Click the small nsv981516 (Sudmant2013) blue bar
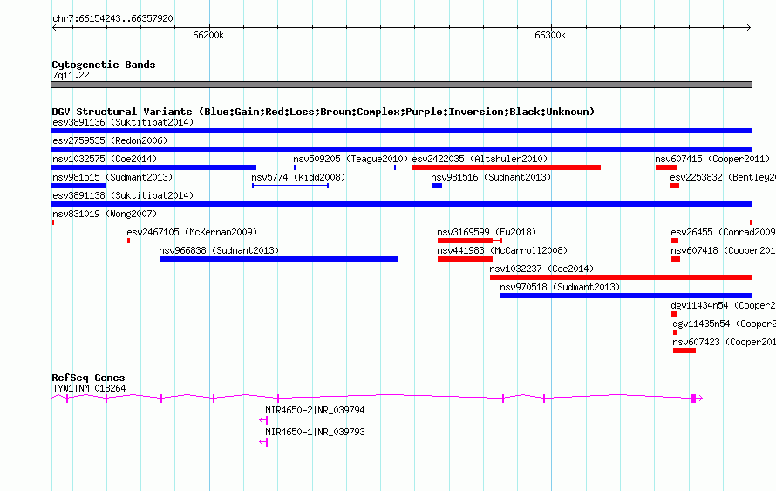Image resolution: width=776 pixels, height=491 pixels. (x=437, y=186)
